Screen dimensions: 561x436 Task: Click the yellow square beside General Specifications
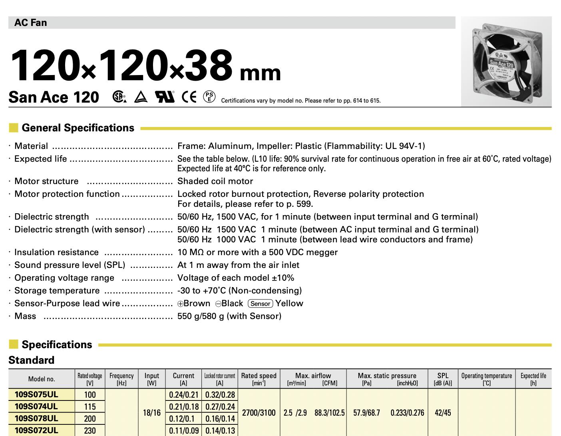(14, 128)
